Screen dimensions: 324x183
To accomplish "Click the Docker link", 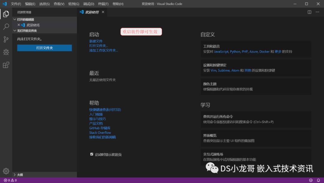I will 265,52.
